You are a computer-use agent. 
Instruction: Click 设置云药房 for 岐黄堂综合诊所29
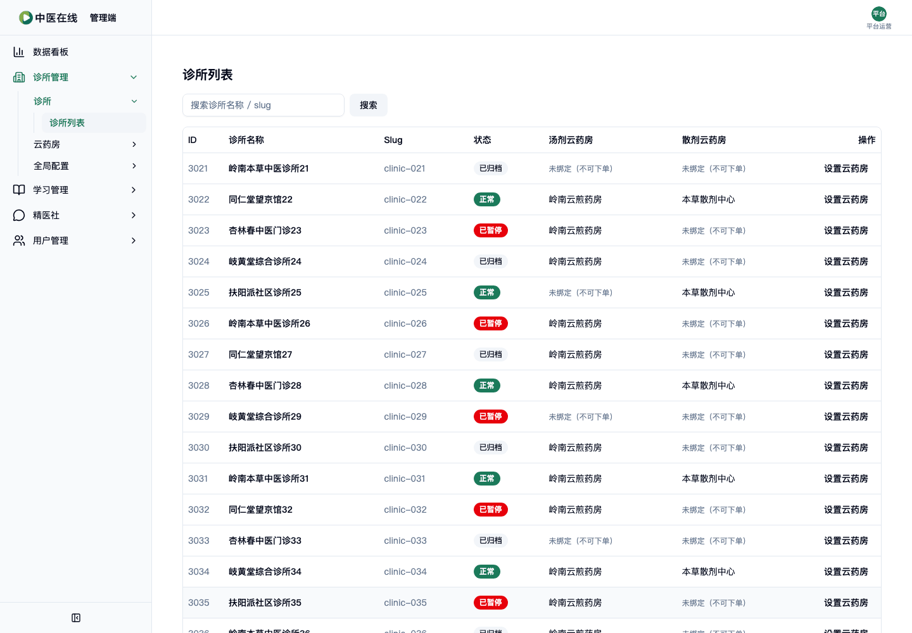pyautogui.click(x=846, y=417)
